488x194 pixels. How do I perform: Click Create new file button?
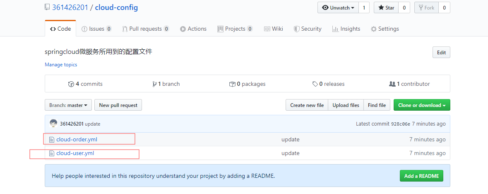pos(307,105)
